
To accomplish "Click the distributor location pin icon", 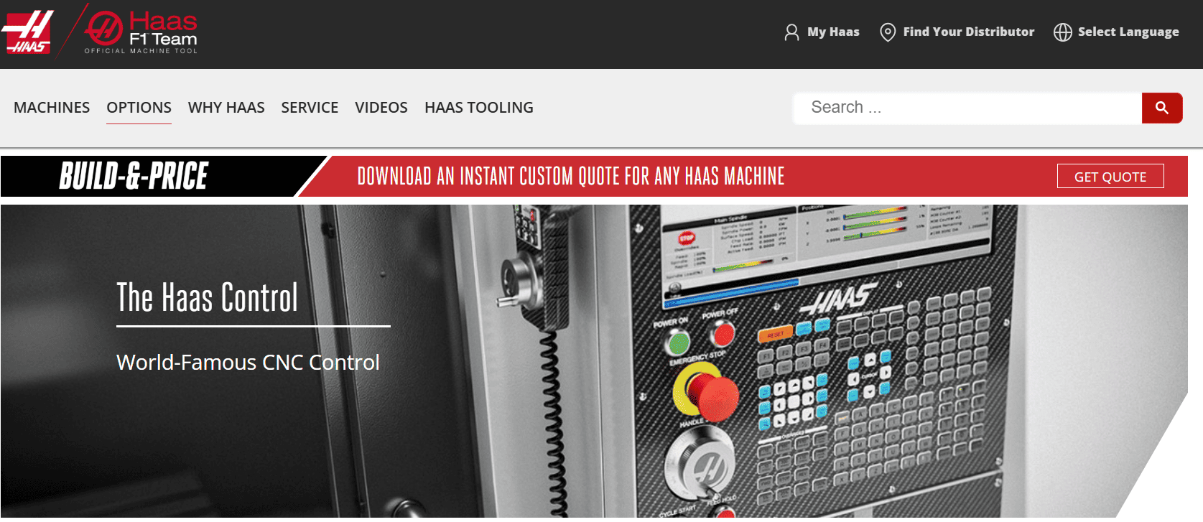I will 888,32.
